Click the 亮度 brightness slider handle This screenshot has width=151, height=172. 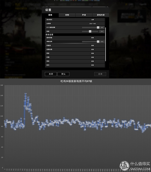click(90, 31)
